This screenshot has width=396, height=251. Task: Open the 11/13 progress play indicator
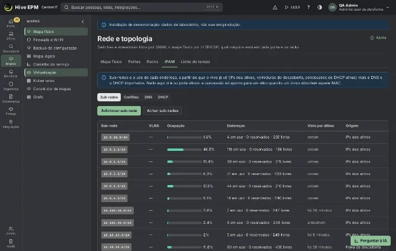(x=292, y=7)
